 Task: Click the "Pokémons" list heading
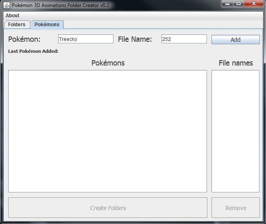108,63
